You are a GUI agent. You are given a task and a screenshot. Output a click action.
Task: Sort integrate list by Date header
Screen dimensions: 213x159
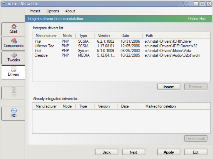[x=130, y=35]
